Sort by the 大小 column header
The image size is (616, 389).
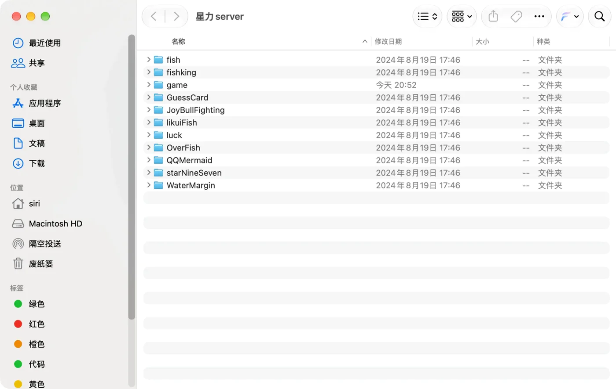pyautogui.click(x=482, y=41)
